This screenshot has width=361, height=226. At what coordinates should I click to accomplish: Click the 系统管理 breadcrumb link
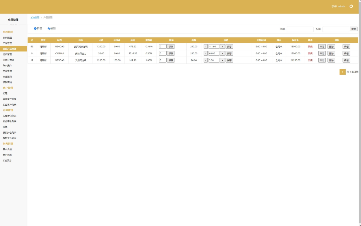(x=35, y=18)
